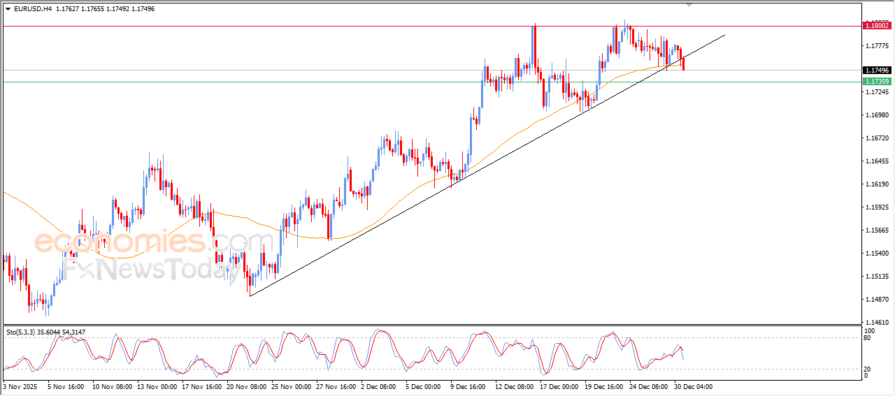The height and width of the screenshot is (396, 895).
Task: Click the black 1.17496 current price tag
Action: click(877, 71)
